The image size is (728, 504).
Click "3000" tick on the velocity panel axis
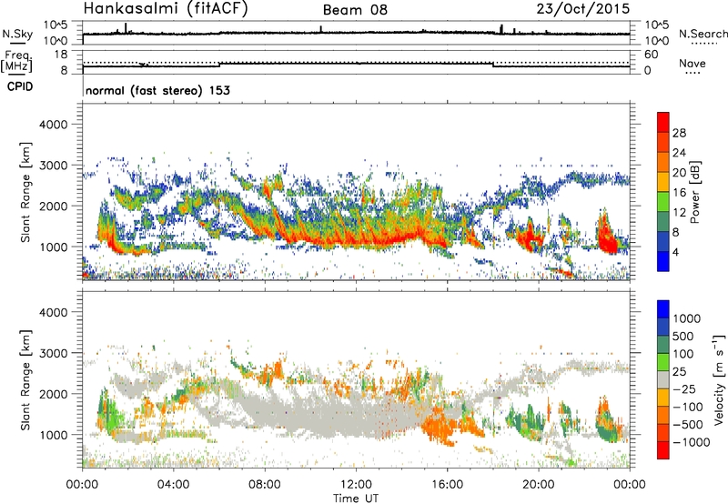pyautogui.click(x=55, y=353)
